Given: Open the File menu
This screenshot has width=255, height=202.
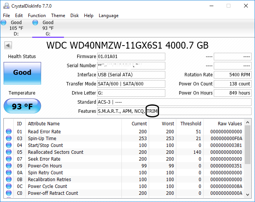Looking at the screenshot, I should [6, 16].
